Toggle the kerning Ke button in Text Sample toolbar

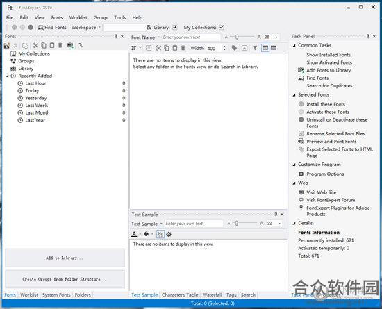point(160,234)
